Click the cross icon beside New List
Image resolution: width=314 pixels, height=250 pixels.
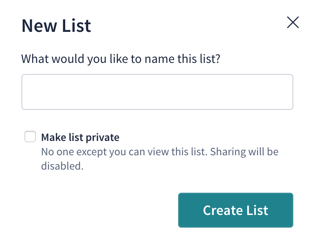(293, 22)
